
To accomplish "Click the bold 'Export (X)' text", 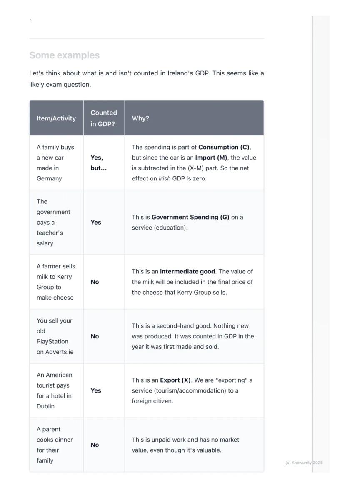I will (x=175, y=380).
